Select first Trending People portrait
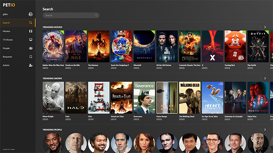 [53, 143]
